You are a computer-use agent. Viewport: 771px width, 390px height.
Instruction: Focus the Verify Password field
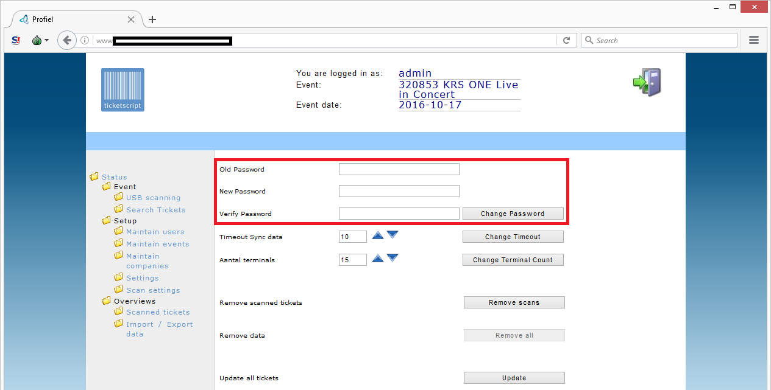click(x=399, y=214)
